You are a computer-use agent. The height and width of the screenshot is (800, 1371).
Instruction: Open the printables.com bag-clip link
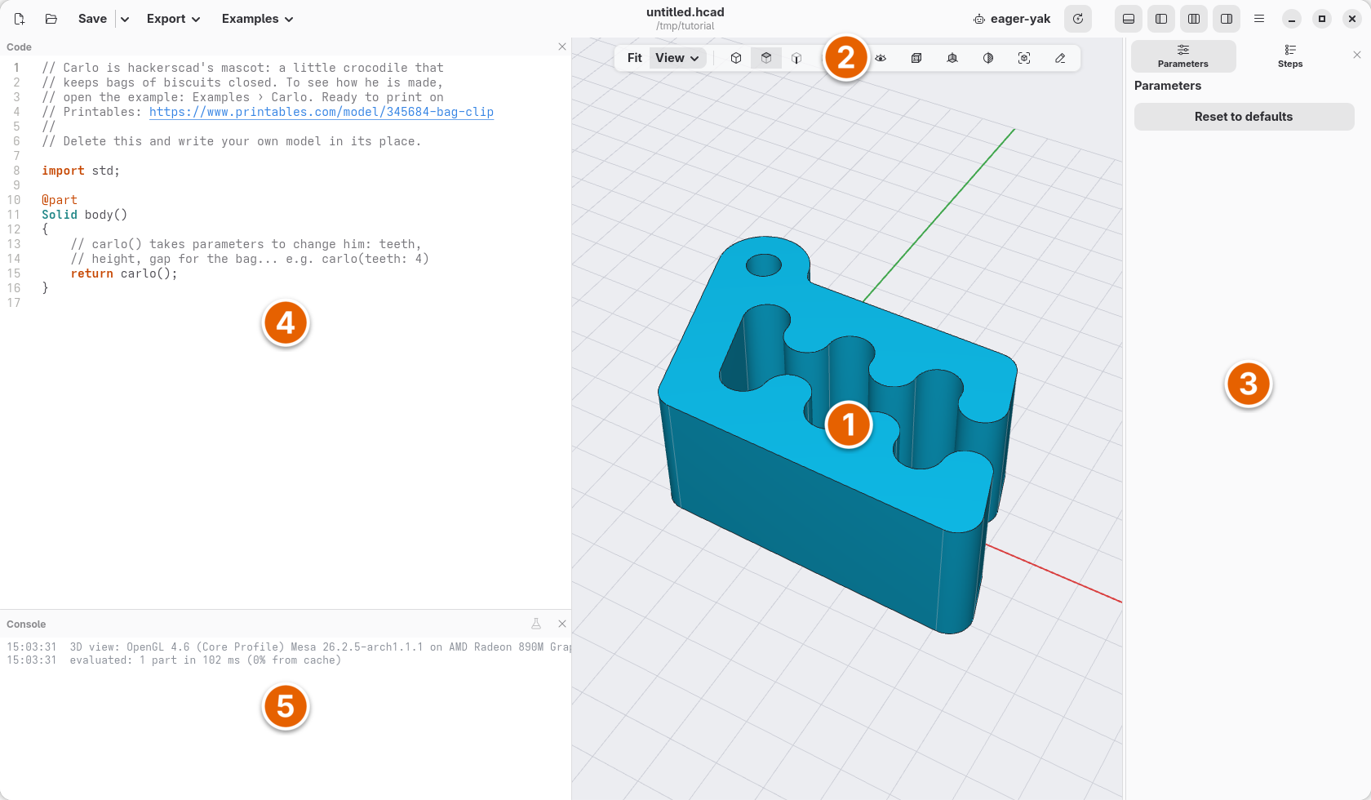coord(322,112)
